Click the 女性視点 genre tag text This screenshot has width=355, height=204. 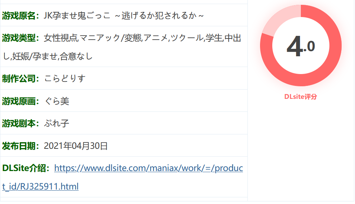tap(61, 38)
